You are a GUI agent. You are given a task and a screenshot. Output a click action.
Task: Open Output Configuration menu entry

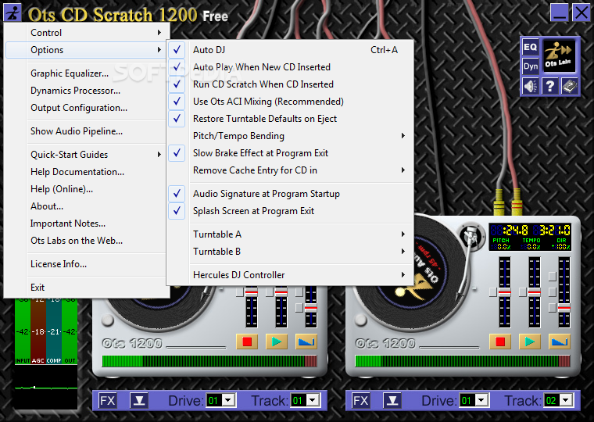pos(86,108)
